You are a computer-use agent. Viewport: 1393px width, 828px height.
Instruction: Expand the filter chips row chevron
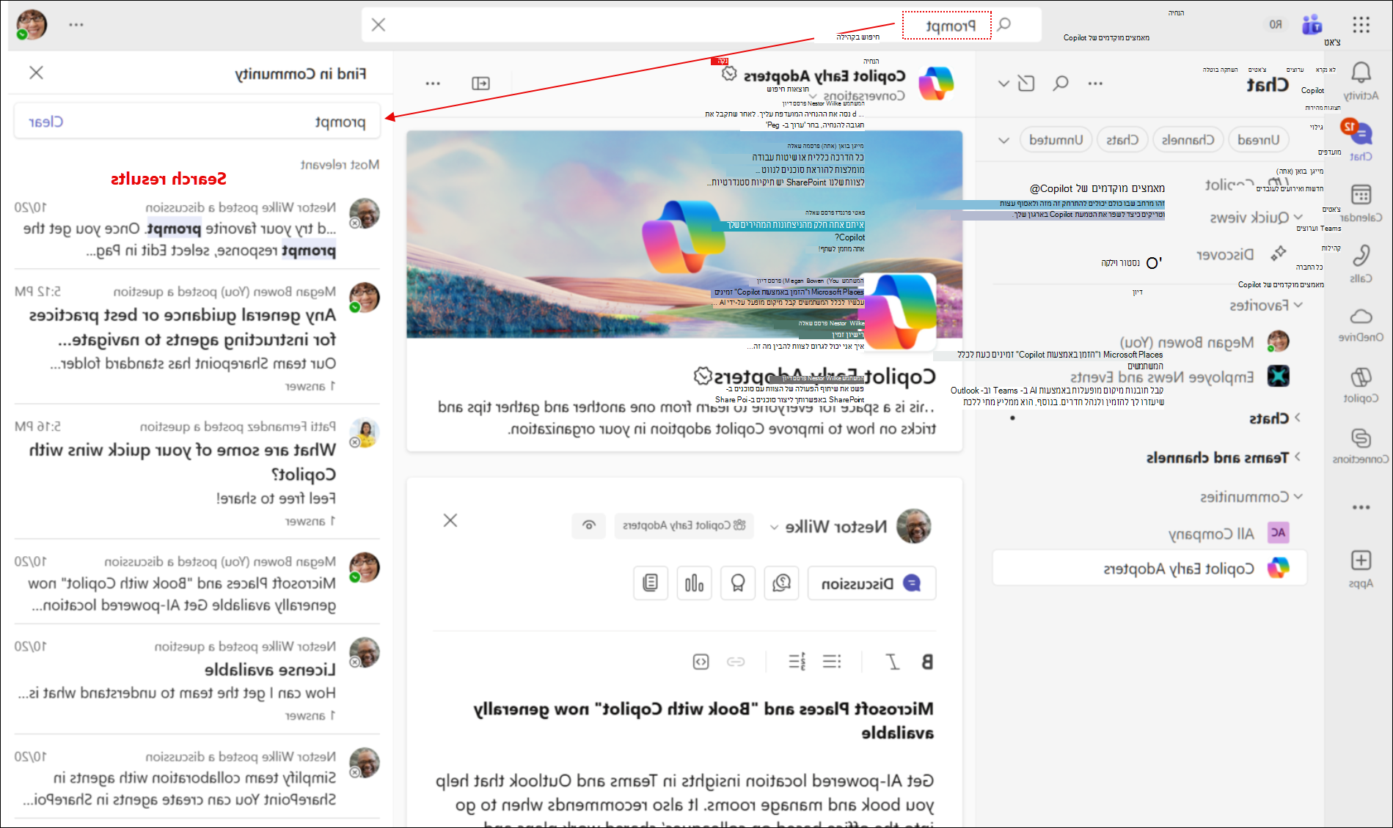click(1004, 140)
